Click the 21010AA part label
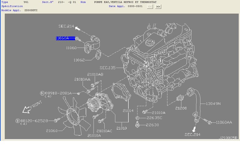 [x=82, y=79]
